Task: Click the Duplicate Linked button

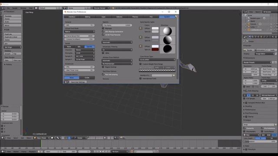Action: [13, 37]
